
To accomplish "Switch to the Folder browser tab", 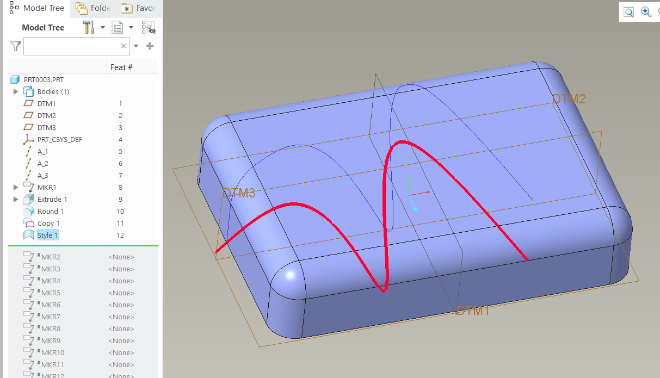I will (94, 8).
